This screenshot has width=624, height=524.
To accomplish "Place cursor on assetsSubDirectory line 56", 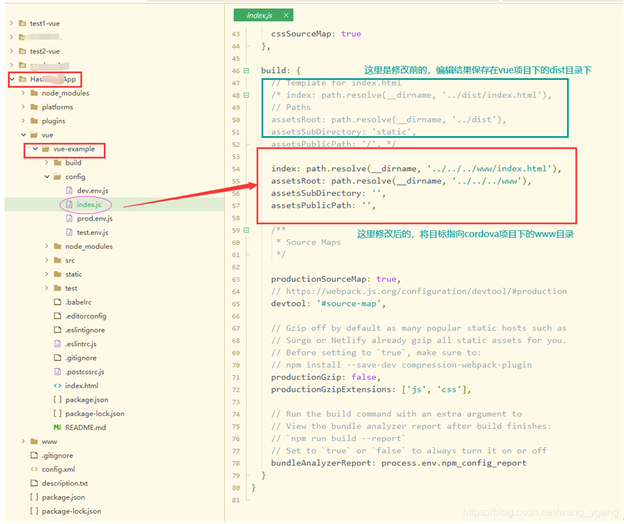I will coord(328,193).
